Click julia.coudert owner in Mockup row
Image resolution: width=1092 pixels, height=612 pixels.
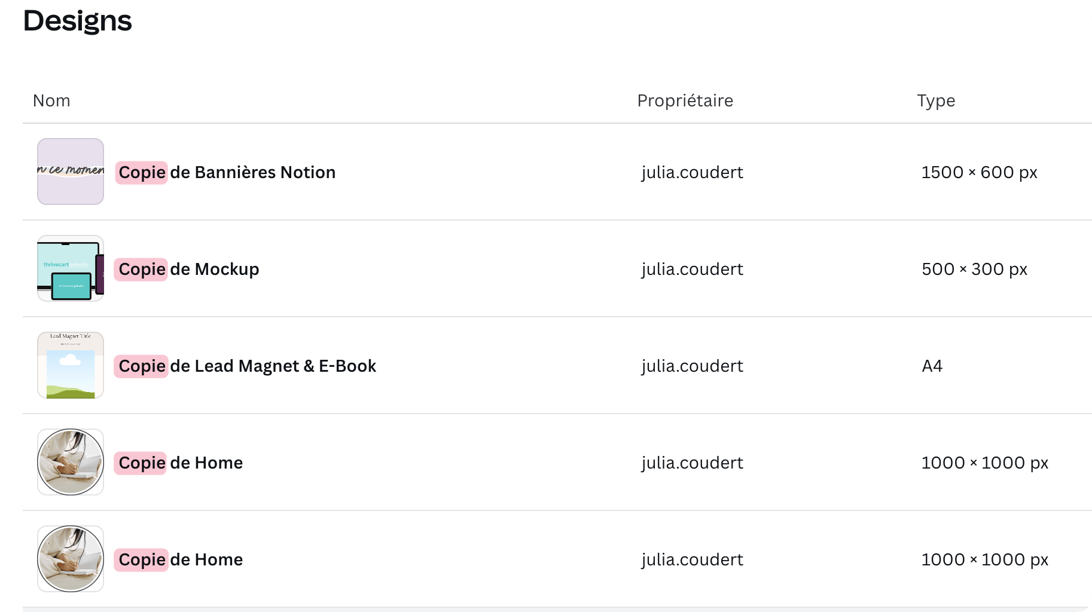coord(692,269)
